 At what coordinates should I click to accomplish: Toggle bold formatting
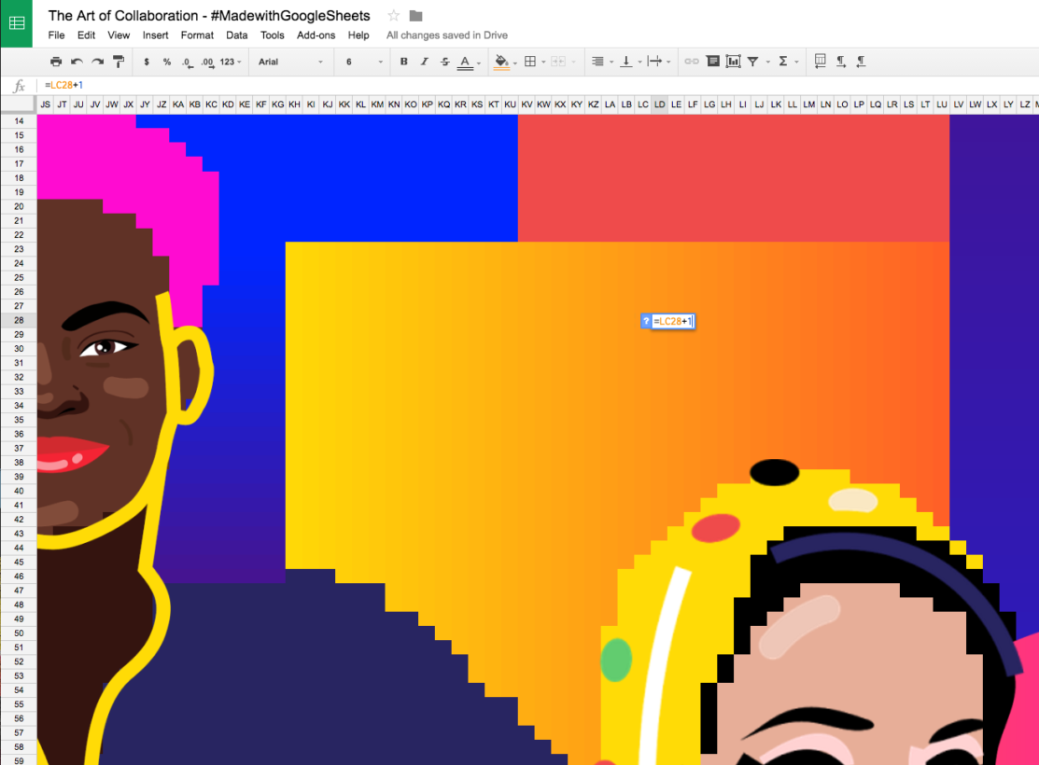tap(403, 62)
